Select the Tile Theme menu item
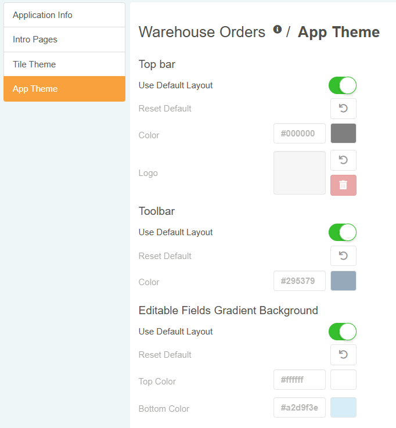Screen dimensions: 396x428 tap(64, 64)
